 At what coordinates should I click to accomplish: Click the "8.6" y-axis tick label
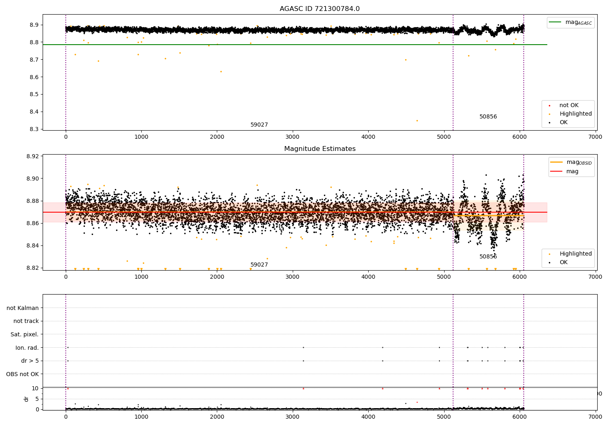tap(34, 77)
